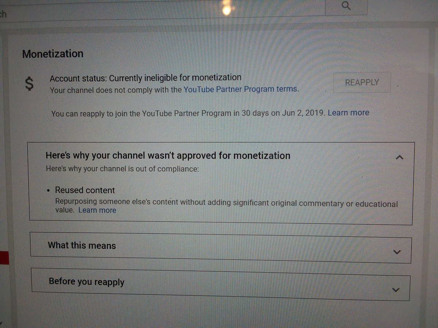438x328 pixels.
Task: Click the dollar sign monetization icon
Action: click(29, 84)
